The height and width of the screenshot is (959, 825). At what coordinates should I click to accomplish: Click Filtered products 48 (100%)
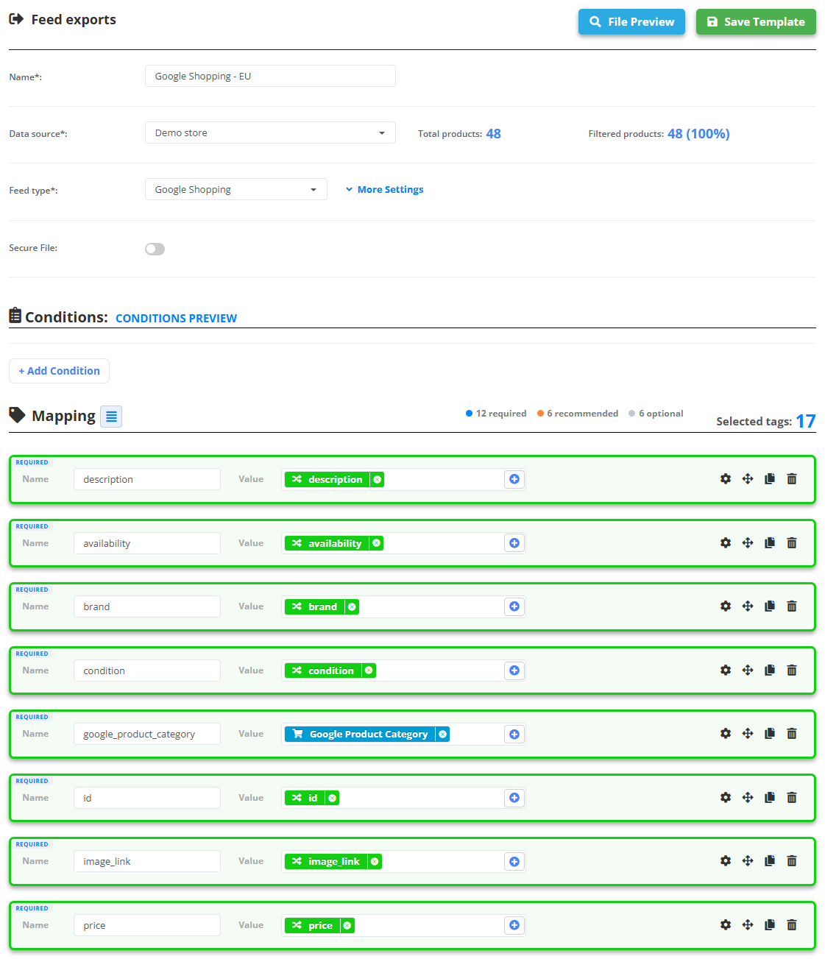(698, 133)
